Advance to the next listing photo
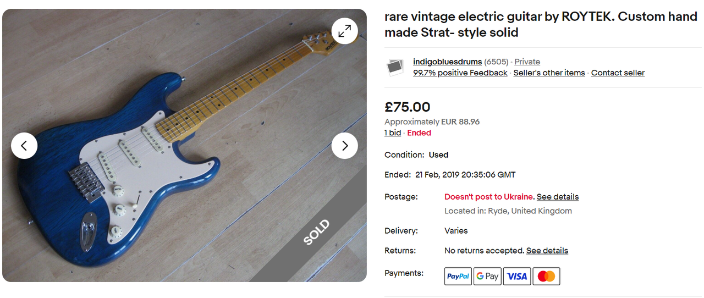The height and width of the screenshot is (298, 704). point(345,146)
